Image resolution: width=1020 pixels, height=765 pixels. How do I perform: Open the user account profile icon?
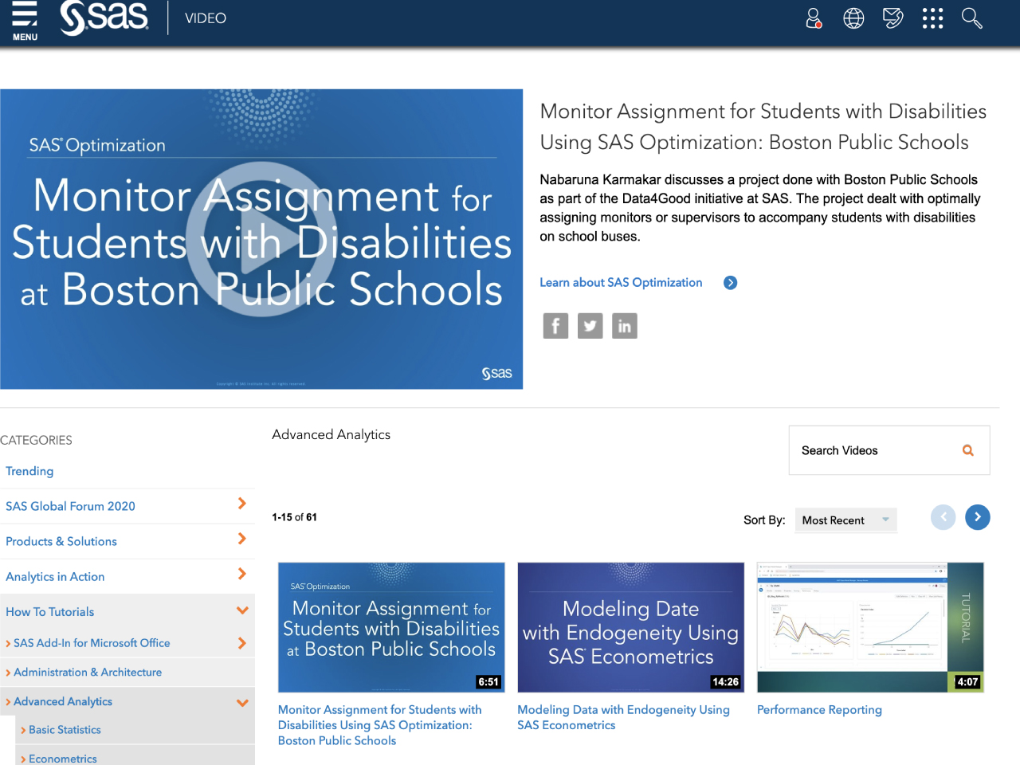[814, 18]
